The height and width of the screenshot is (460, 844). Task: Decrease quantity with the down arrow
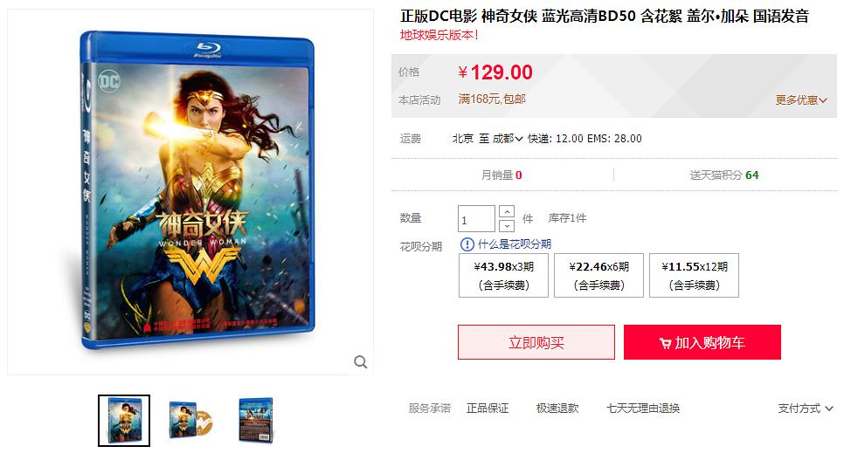[507, 226]
